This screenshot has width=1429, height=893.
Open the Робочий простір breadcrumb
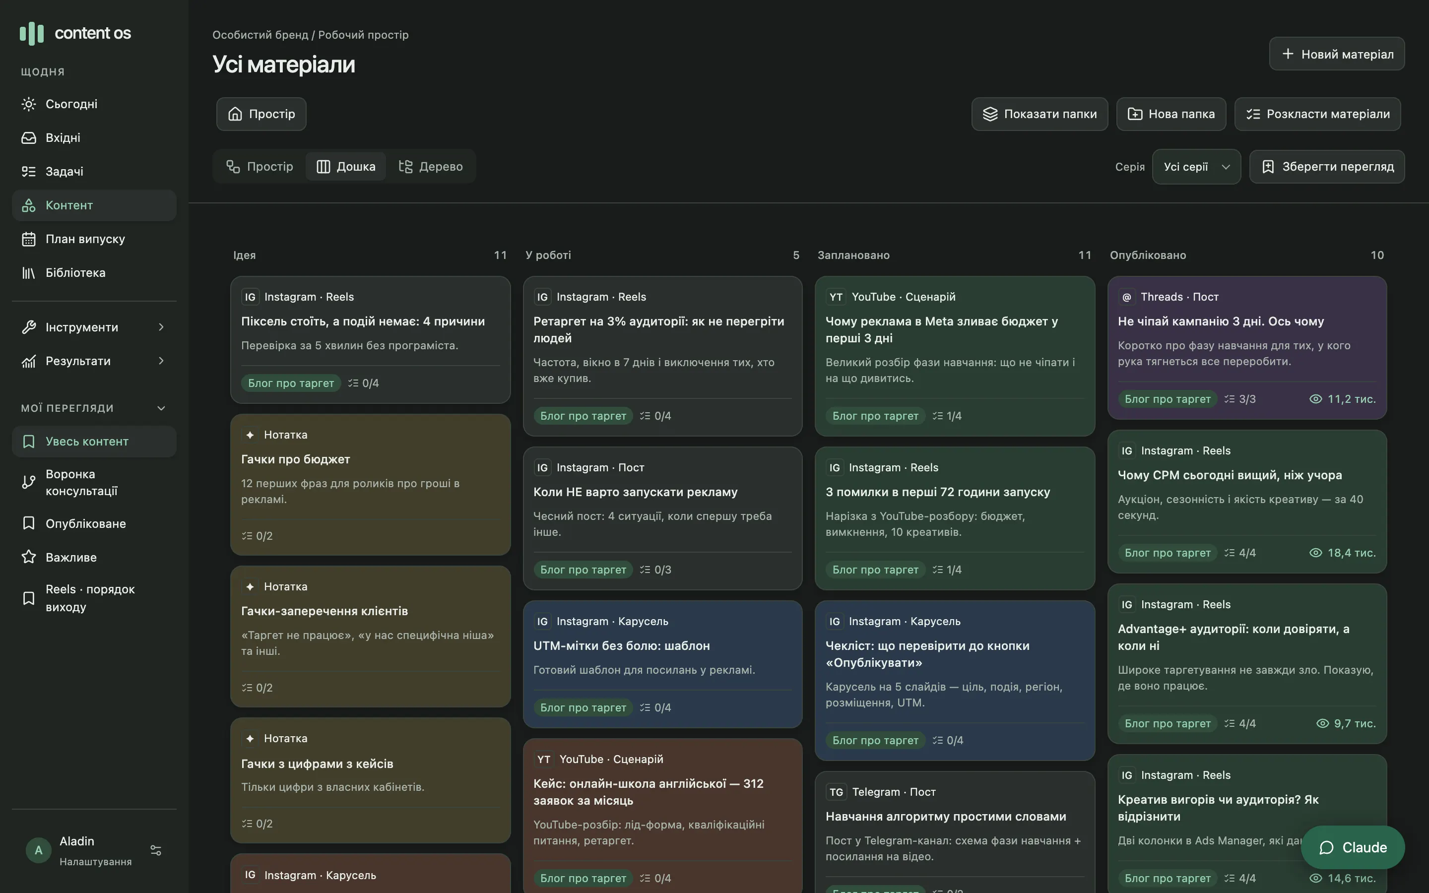pyautogui.click(x=363, y=35)
